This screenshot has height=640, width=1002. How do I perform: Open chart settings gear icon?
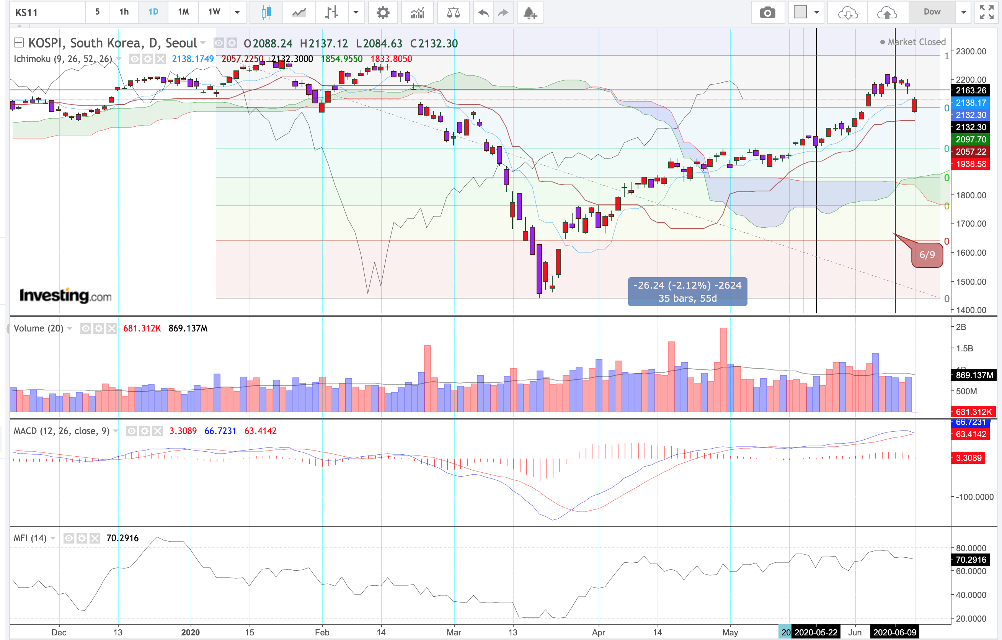(383, 13)
